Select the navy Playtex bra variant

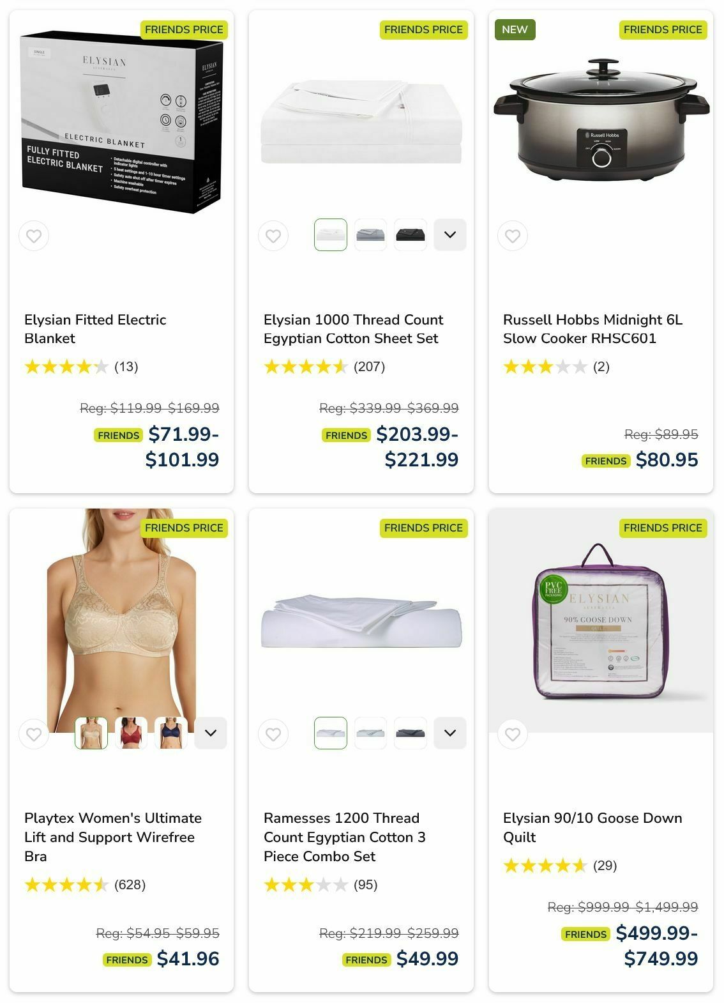(170, 733)
